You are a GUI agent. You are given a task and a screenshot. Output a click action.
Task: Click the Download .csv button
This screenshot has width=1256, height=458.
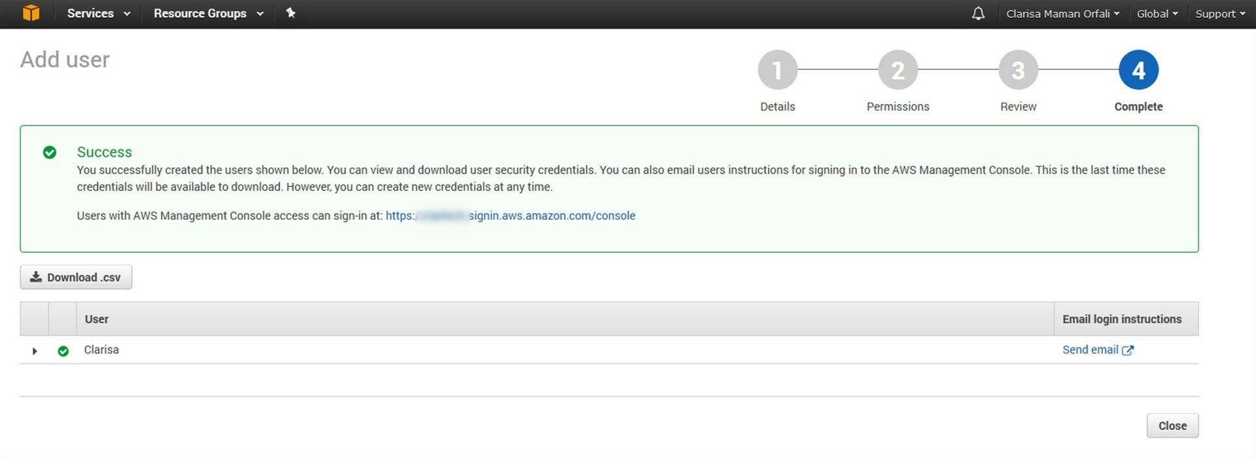pos(76,277)
